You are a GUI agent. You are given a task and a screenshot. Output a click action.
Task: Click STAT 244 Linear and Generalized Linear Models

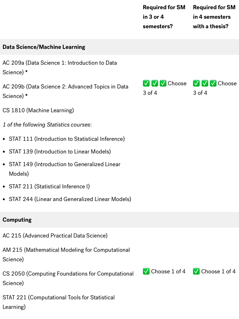[x=70, y=199]
